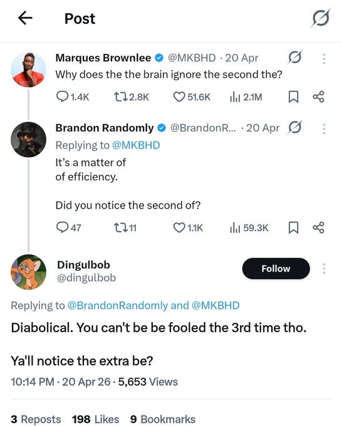View the 198 Likes list
Screen dimensions: 342x426
coord(96,419)
